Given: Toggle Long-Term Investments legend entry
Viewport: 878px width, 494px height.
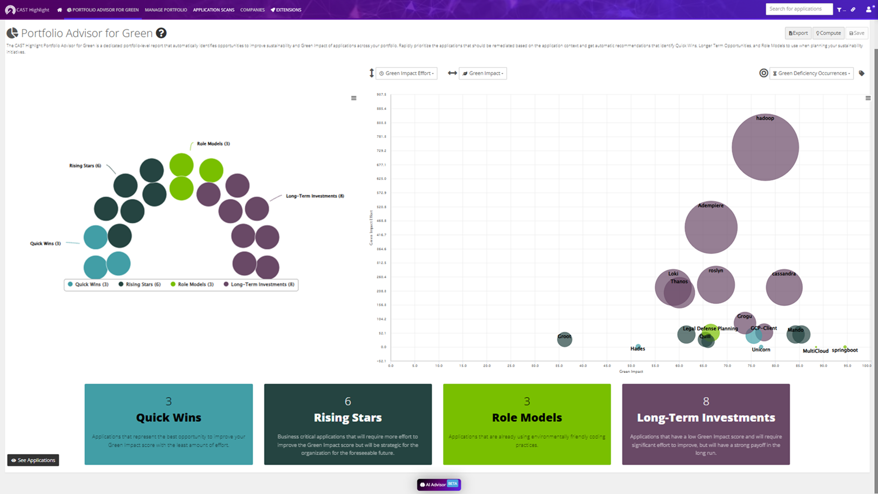Looking at the screenshot, I should coord(259,284).
